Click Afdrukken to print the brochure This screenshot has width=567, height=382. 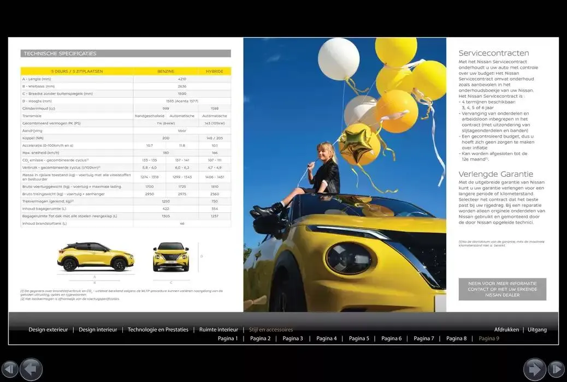point(506,330)
